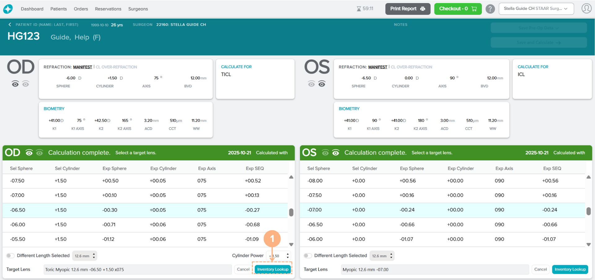The width and height of the screenshot is (595, 280).
Task: Open the OD 12.6 mm length selector
Action: pyautogui.click(x=85, y=256)
